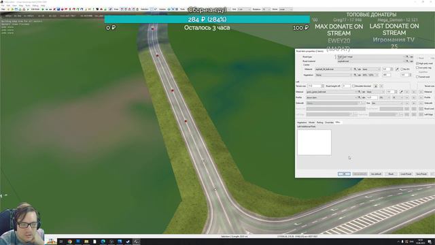Viewport: 435px width, 245px height.
Task: Click the minus button in Left Material row
Action: [407, 92]
